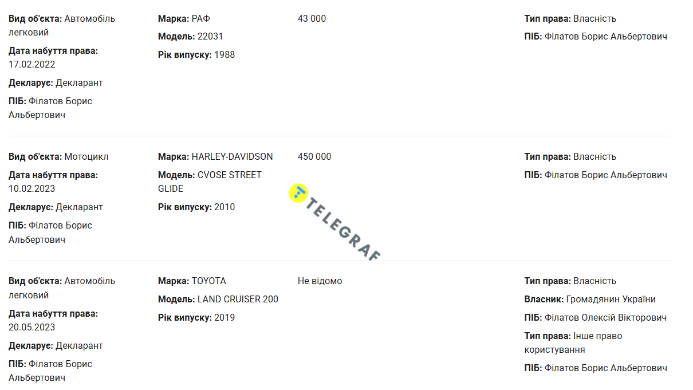Image resolution: width=693 pixels, height=390 pixels.
Task: Select the model number 22031
Action: (210, 37)
